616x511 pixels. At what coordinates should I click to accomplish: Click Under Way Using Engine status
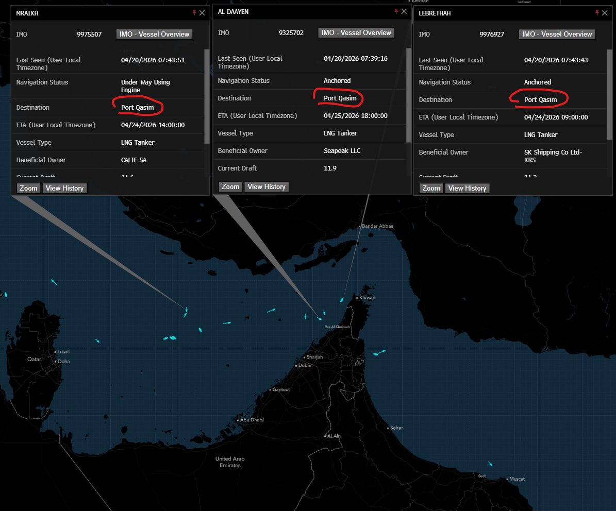(x=145, y=86)
